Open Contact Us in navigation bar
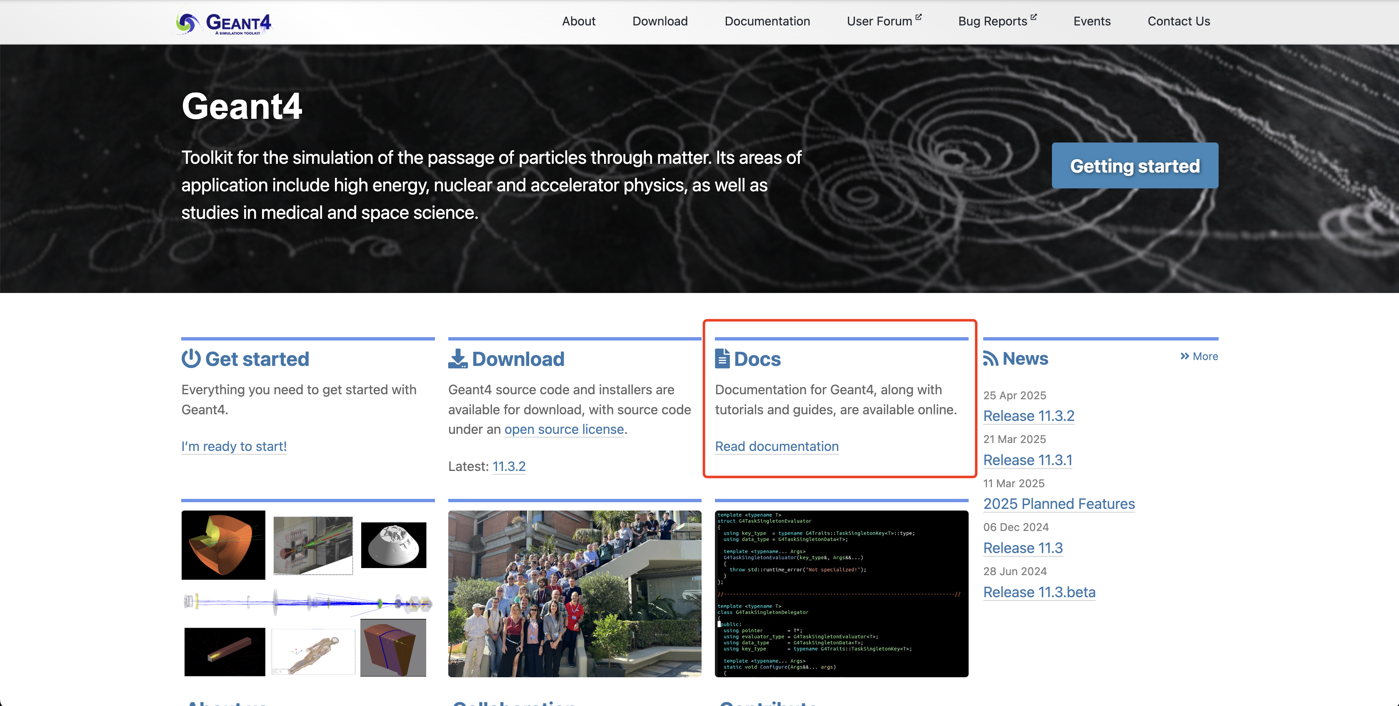This screenshot has height=706, width=1399. pos(1179,21)
